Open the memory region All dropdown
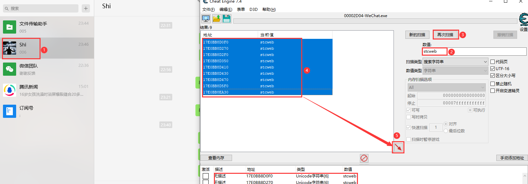Viewport: 528px width, 184px height. (447, 87)
